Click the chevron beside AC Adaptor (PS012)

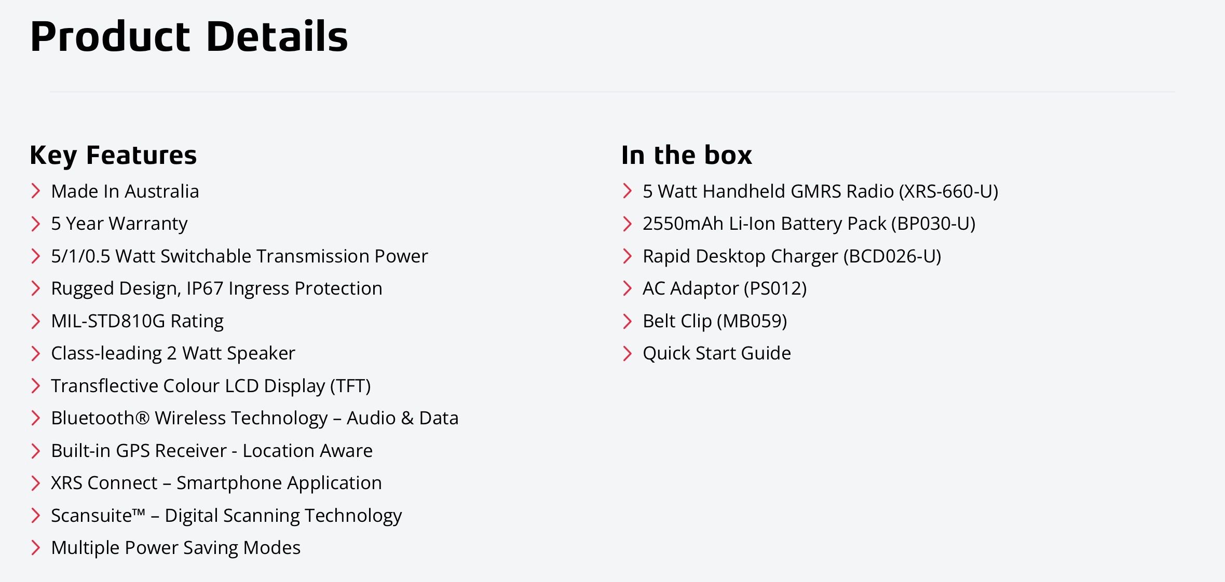628,288
